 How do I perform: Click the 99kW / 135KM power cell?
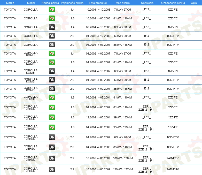(x=123, y=117)
